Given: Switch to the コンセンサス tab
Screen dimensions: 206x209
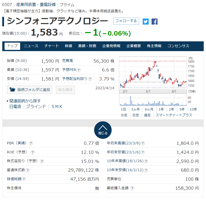Looking at the screenshot, I should coord(178,46).
